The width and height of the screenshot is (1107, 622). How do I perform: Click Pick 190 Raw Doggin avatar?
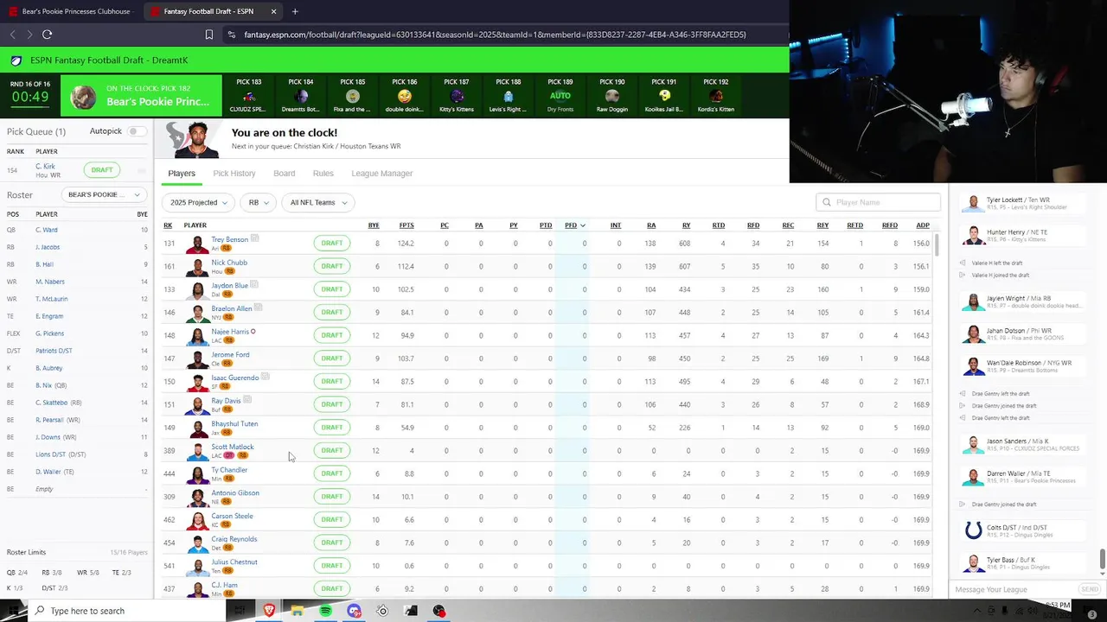coord(612,96)
